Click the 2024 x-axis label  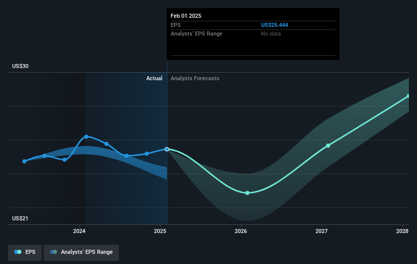click(79, 232)
